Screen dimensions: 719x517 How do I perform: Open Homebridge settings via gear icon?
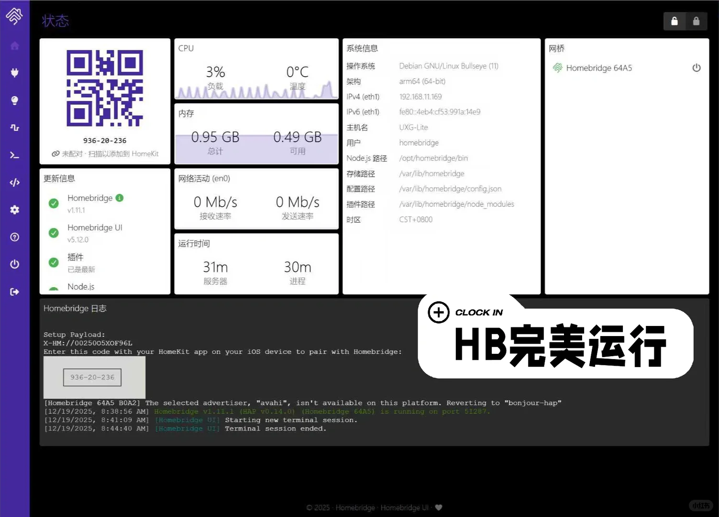point(14,210)
